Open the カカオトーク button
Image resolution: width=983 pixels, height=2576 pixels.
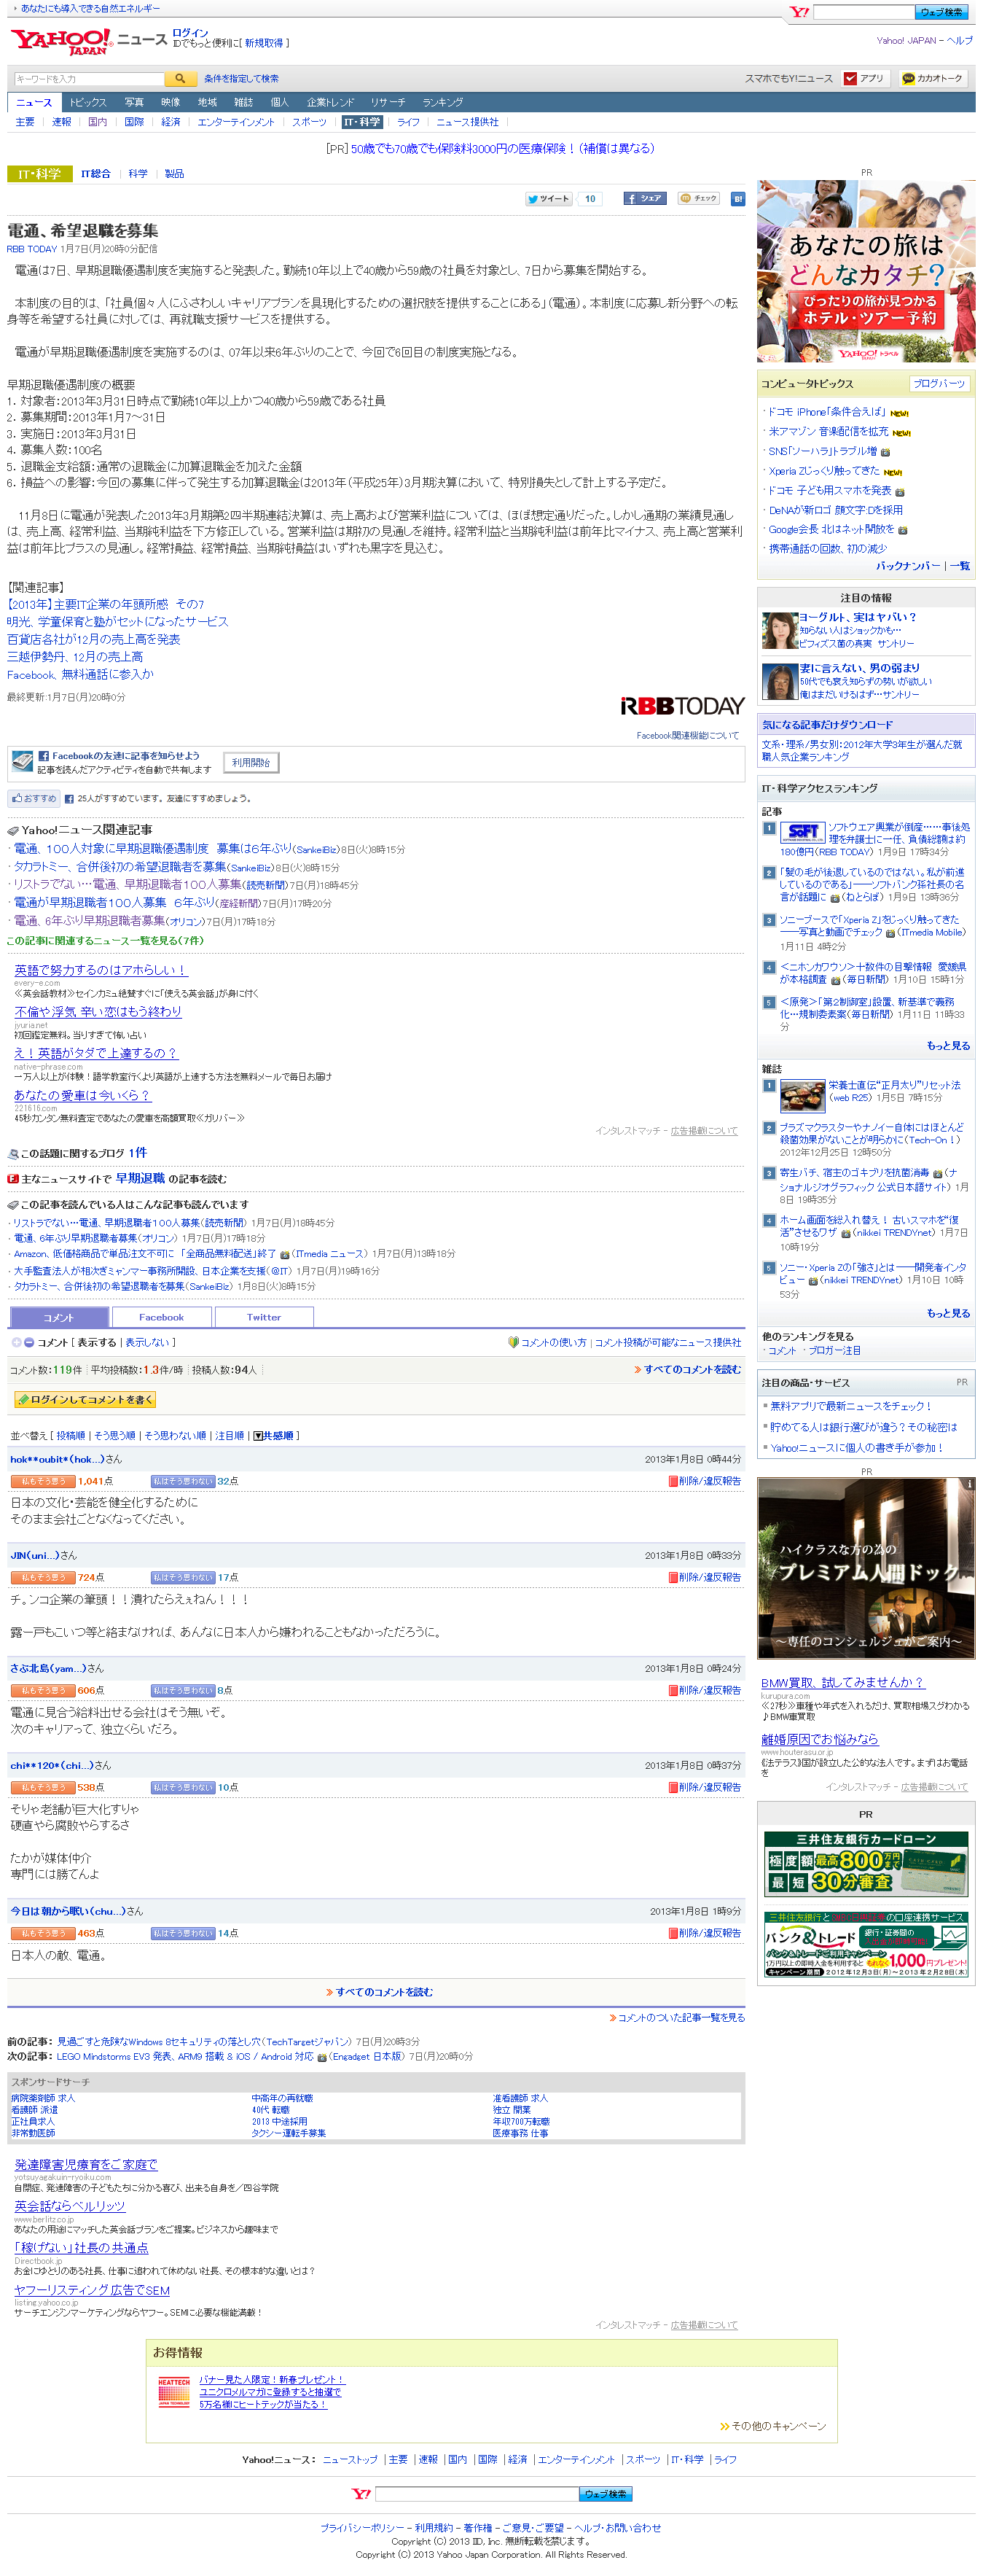tap(933, 78)
